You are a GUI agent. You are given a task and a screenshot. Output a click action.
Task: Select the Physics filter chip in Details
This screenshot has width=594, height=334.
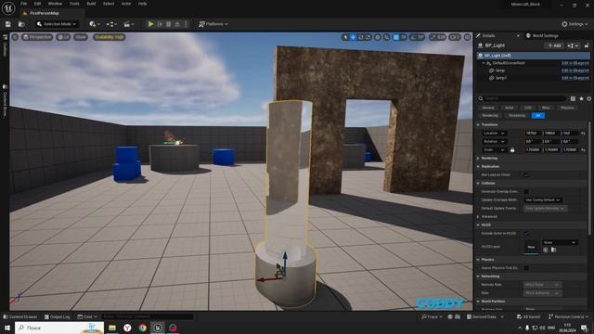pyautogui.click(x=567, y=108)
